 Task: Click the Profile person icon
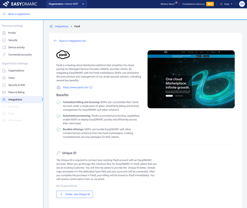click(x=4, y=33)
